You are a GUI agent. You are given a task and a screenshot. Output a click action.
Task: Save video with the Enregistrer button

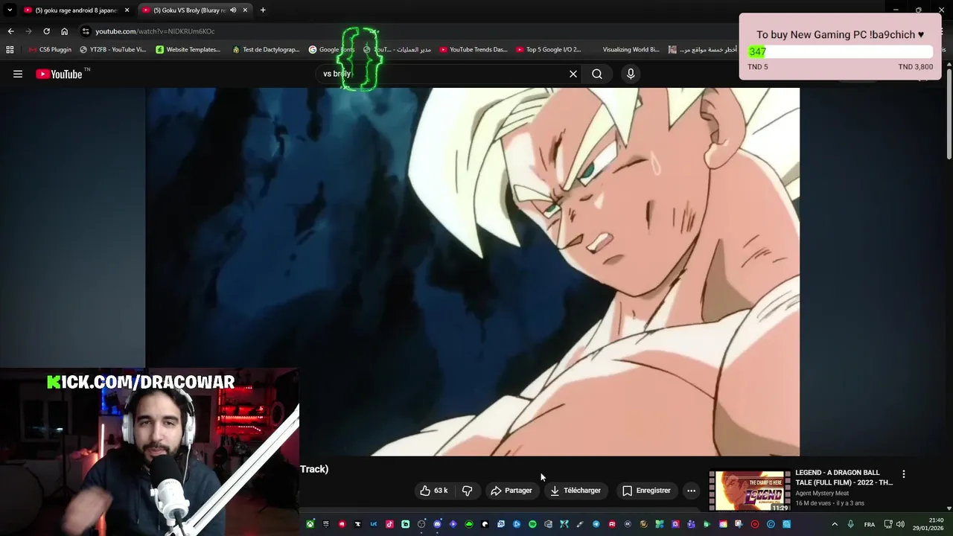click(646, 491)
